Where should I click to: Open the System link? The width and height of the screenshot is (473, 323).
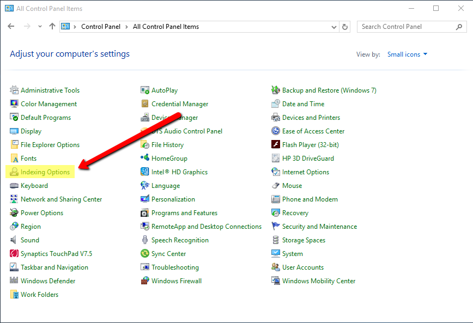tap(292, 254)
